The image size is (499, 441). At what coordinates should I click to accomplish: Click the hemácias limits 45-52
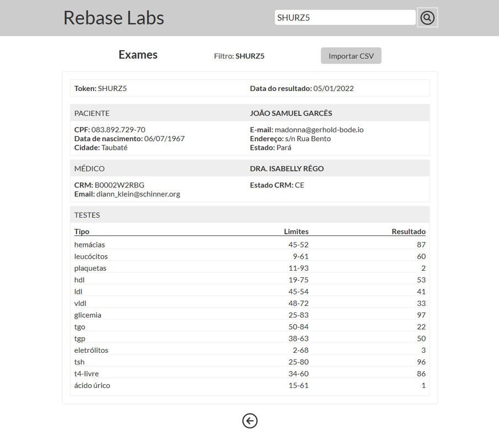pyautogui.click(x=299, y=245)
